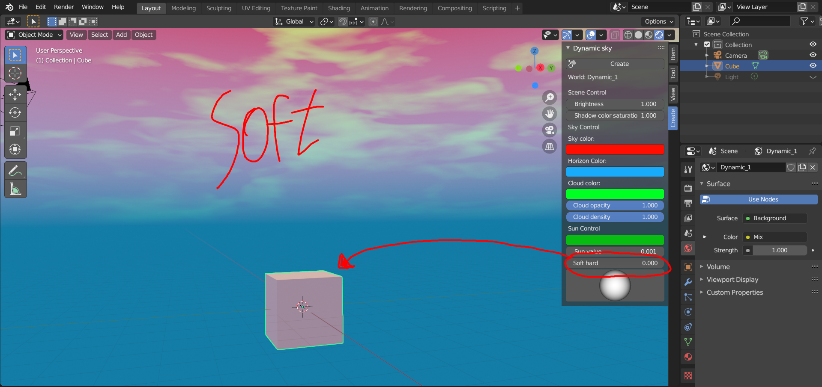Switch to the UV Editing workspace tab

click(256, 8)
